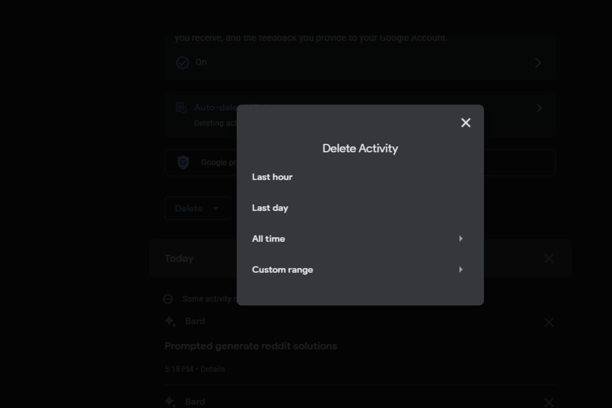Select Custom range deletion option
Image resolution: width=612 pixels, height=408 pixels.
click(360, 270)
